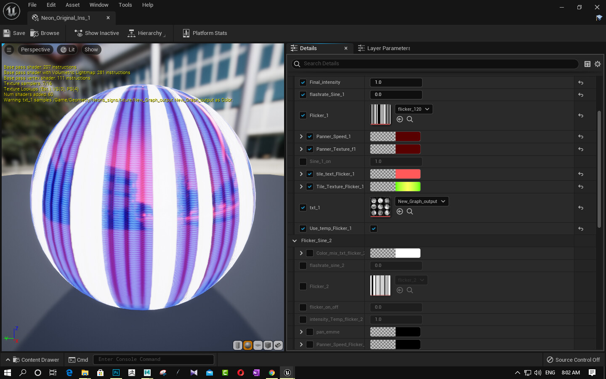The image size is (606, 379).
Task: Switch to Layer Parameters tab
Action: (x=384, y=48)
